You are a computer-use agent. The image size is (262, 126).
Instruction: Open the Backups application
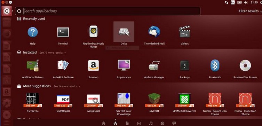click(x=184, y=65)
